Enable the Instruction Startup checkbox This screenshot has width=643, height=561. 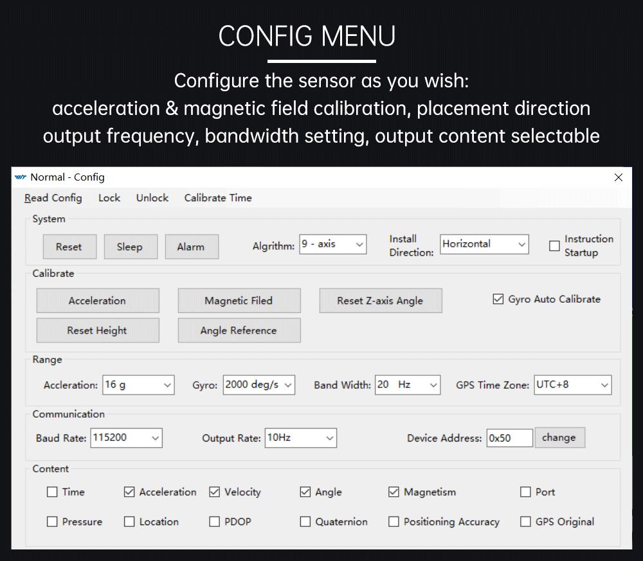pos(554,245)
